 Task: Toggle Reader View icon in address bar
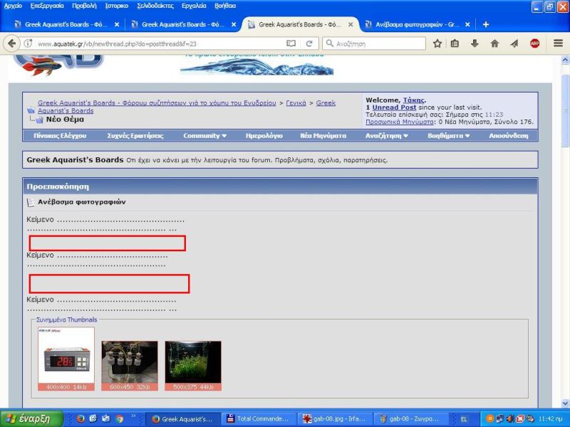click(291, 43)
